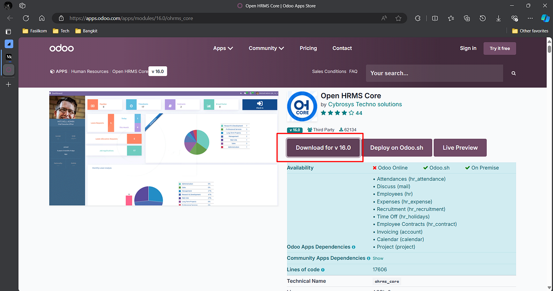View site info lock icon in address bar
The width and height of the screenshot is (553, 291).
61,18
